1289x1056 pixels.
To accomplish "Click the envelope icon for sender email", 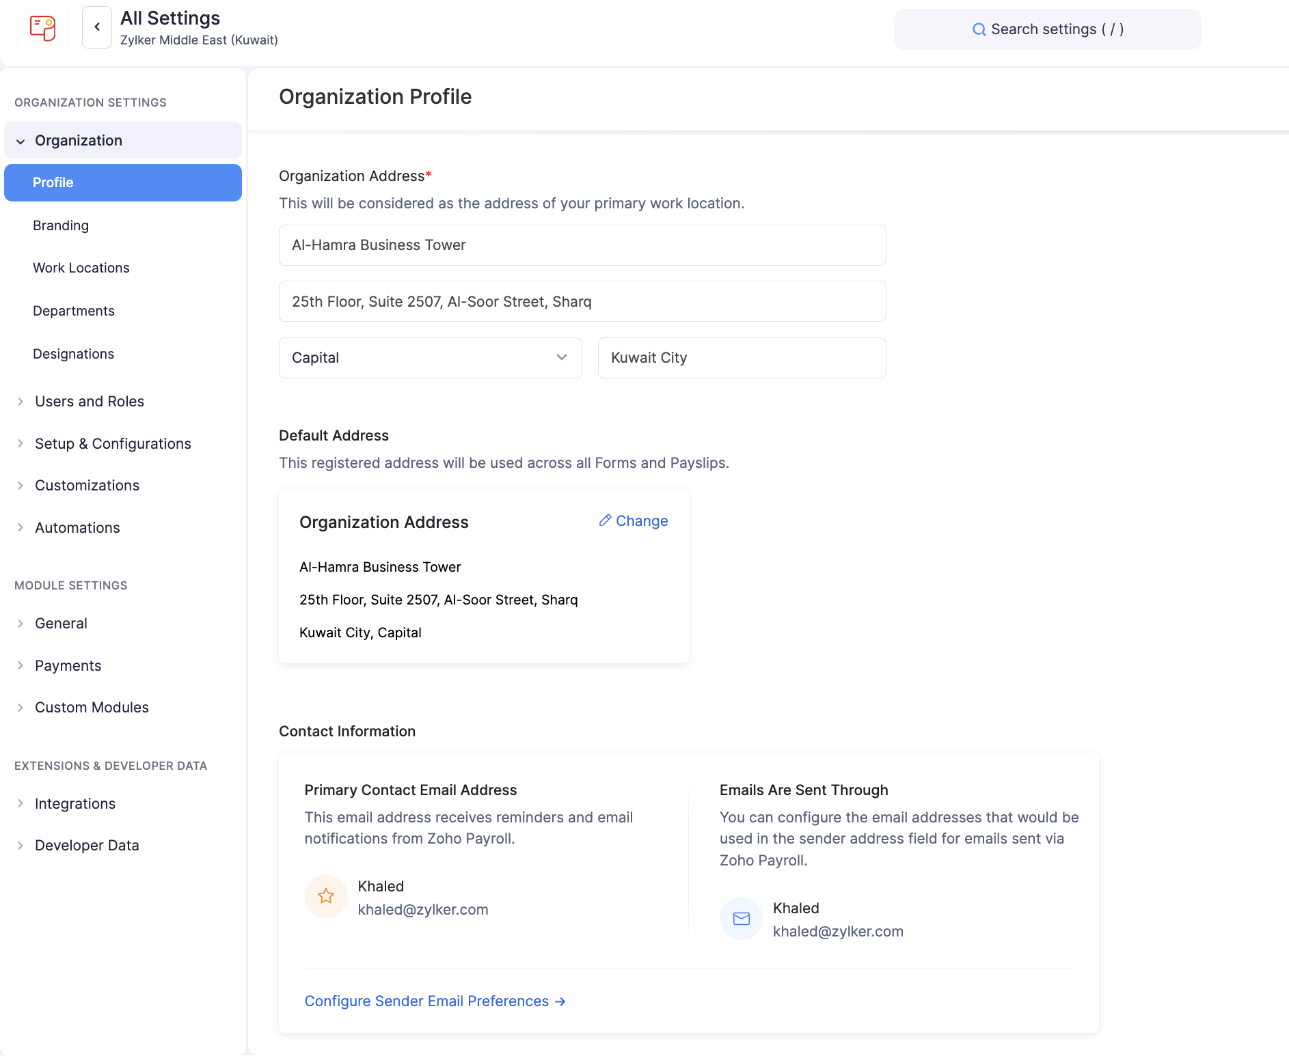I will [741, 919].
